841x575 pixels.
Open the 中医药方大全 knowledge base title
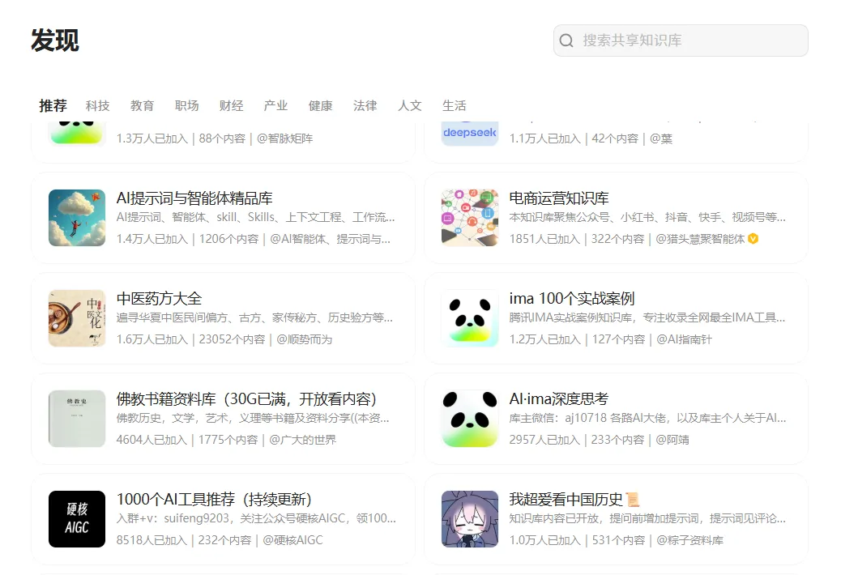click(160, 299)
